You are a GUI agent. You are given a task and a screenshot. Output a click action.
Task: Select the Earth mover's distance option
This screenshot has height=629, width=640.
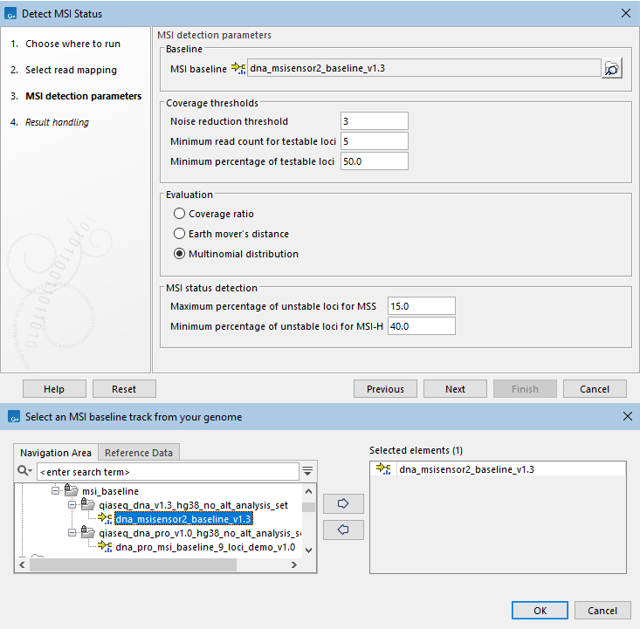point(179,233)
